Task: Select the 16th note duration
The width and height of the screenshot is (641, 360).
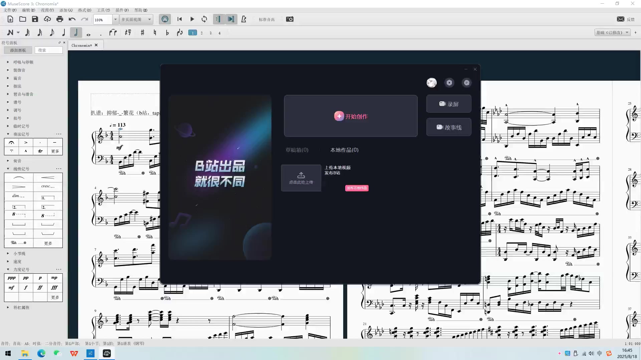Action: point(39,33)
